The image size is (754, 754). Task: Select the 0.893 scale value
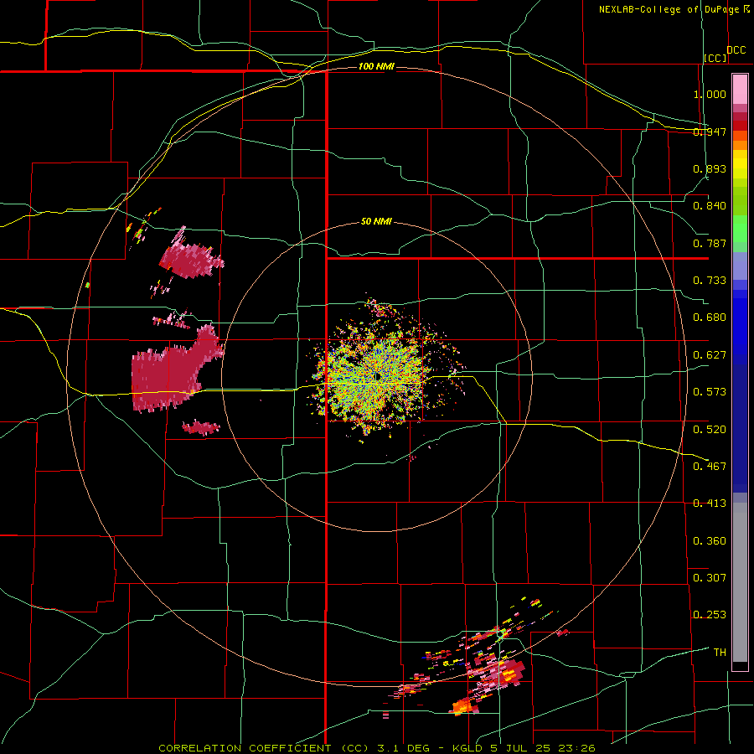[x=710, y=168]
